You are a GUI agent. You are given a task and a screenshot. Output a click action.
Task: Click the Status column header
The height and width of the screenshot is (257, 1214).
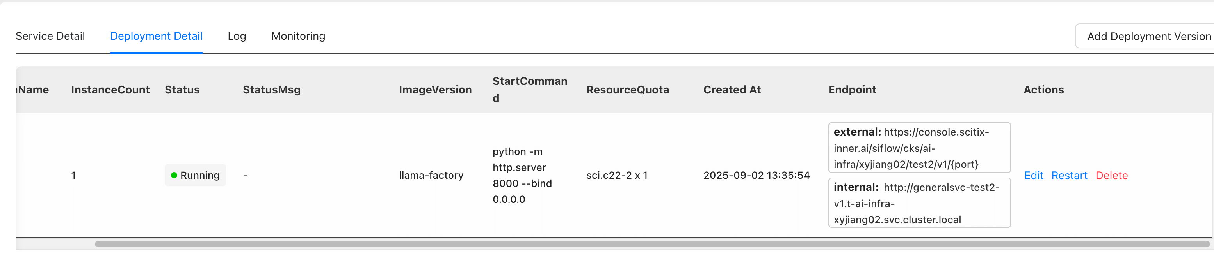point(182,90)
